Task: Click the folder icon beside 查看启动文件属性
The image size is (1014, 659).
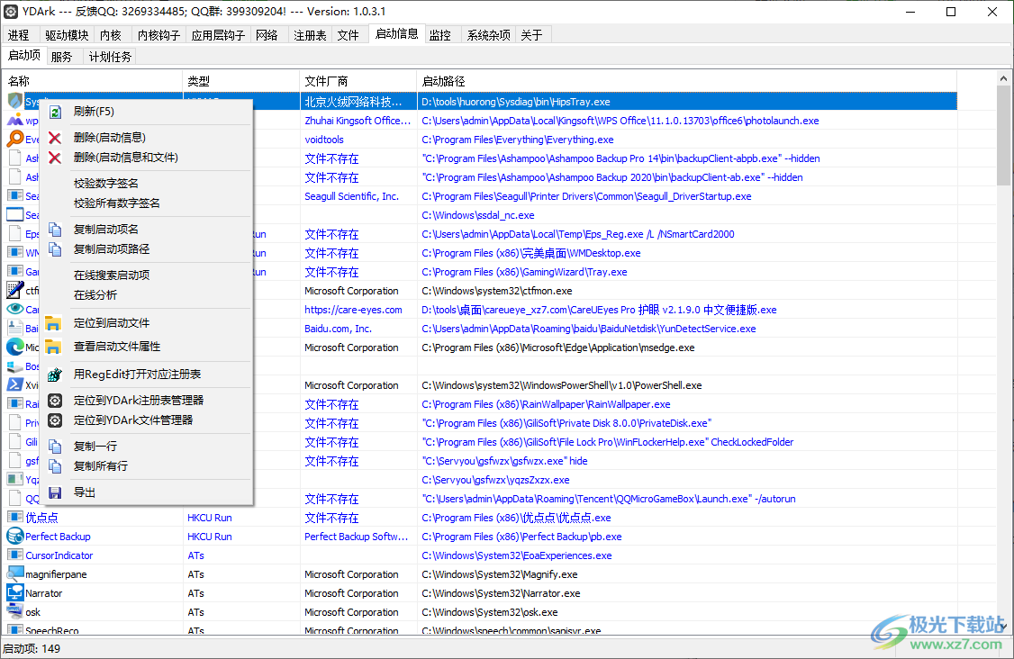Action: click(x=53, y=347)
